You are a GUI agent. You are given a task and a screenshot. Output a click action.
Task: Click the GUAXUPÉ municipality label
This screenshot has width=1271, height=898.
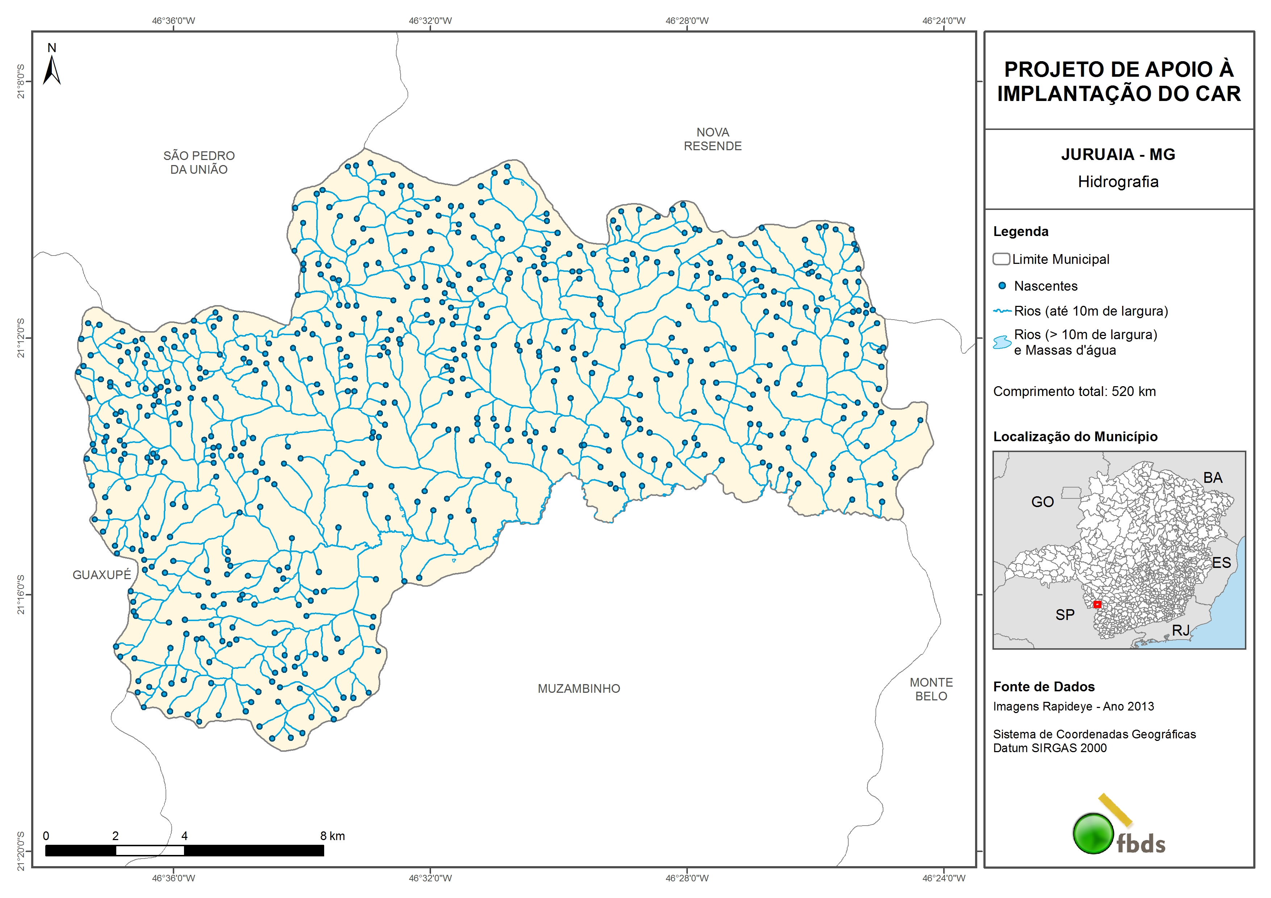click(x=102, y=575)
